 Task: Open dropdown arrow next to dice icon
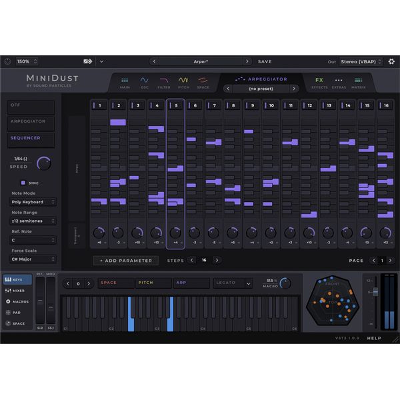101,61
